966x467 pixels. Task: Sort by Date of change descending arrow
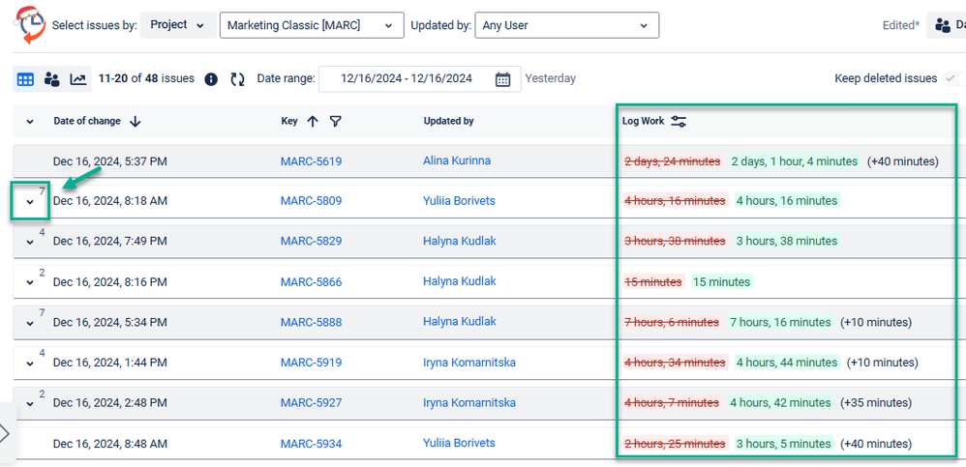tap(136, 122)
